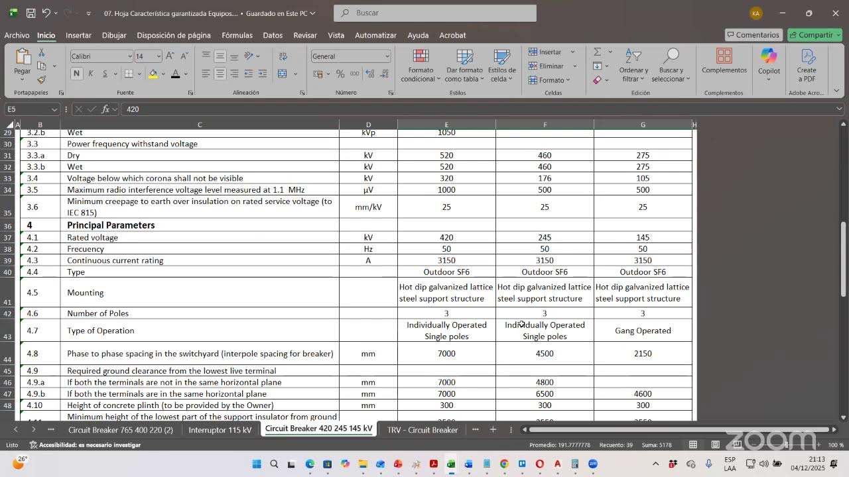Click the increase decimals icon
849x477 pixels.
(x=369, y=74)
